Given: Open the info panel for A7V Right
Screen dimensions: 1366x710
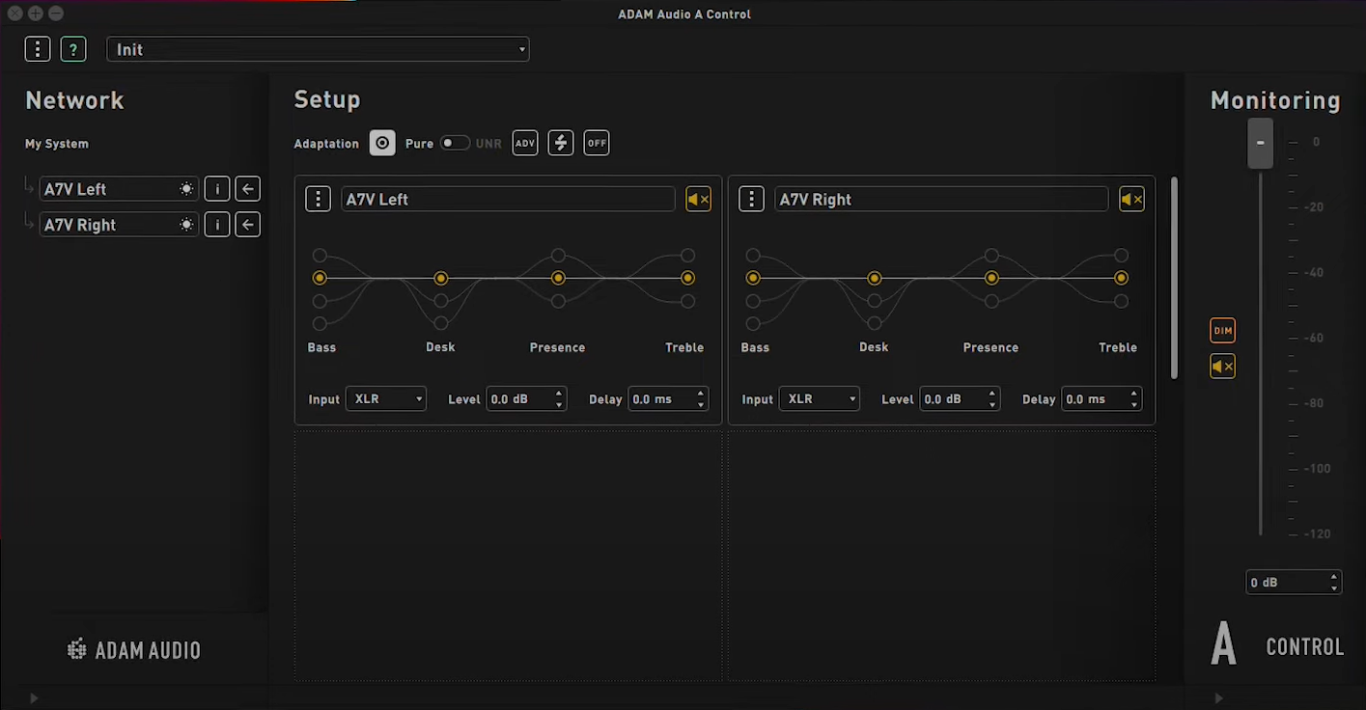Looking at the screenshot, I should click(216, 224).
